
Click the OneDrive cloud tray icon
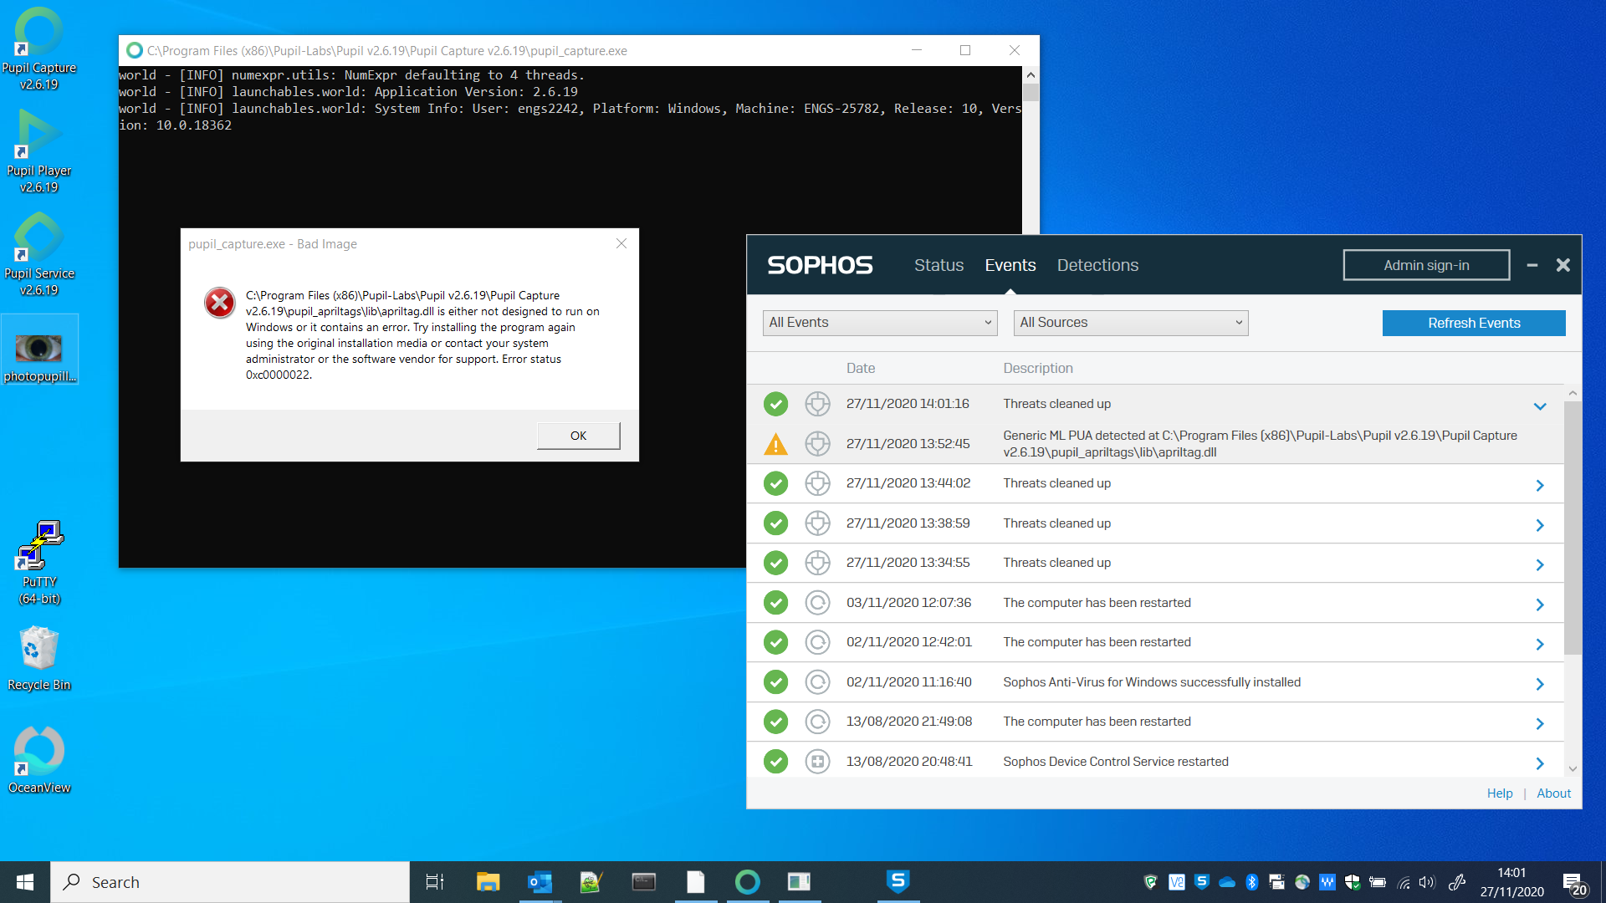point(1226,882)
